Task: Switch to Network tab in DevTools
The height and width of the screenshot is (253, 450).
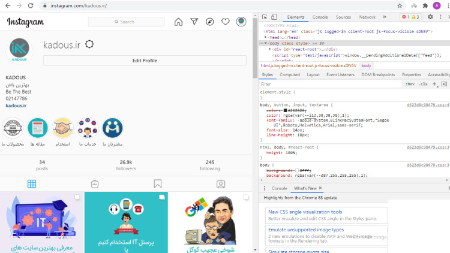Action: [367, 17]
